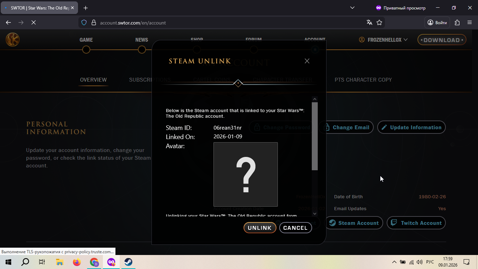Open File Explorer from taskbar
This screenshot has height=269, width=478.
[59, 262]
